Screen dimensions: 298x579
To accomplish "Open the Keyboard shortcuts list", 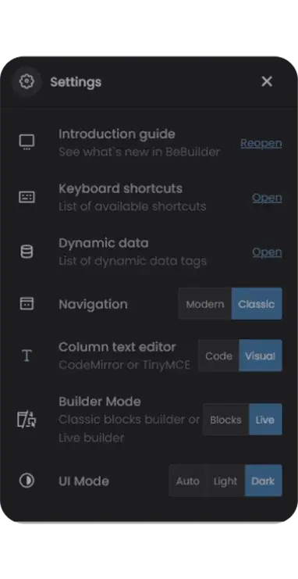I will pyautogui.click(x=267, y=198).
